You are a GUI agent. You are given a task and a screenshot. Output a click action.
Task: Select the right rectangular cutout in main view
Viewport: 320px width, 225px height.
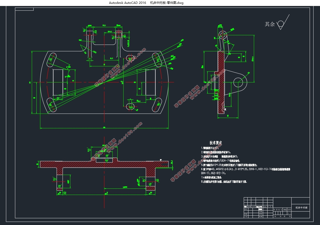click(151, 82)
